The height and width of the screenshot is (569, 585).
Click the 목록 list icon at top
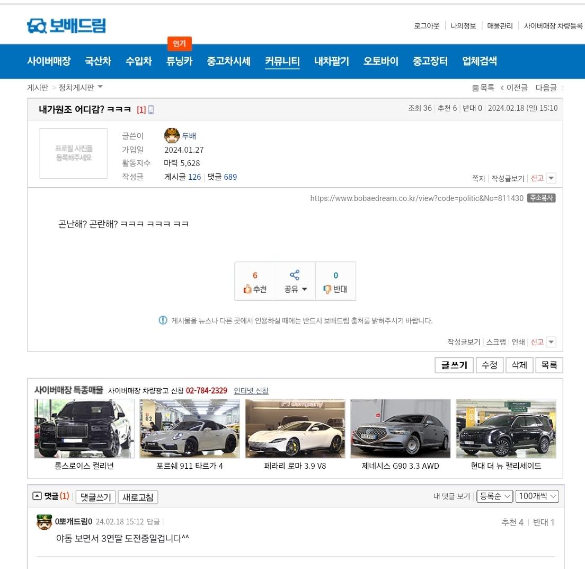click(x=475, y=88)
